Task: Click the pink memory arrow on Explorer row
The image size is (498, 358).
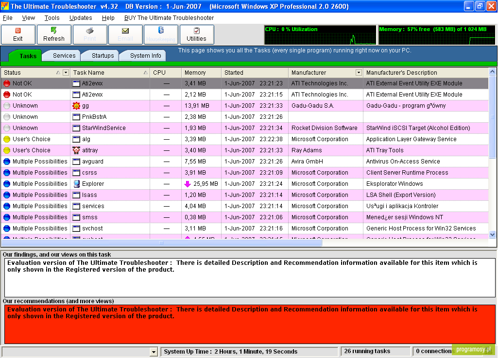Action: click(188, 184)
